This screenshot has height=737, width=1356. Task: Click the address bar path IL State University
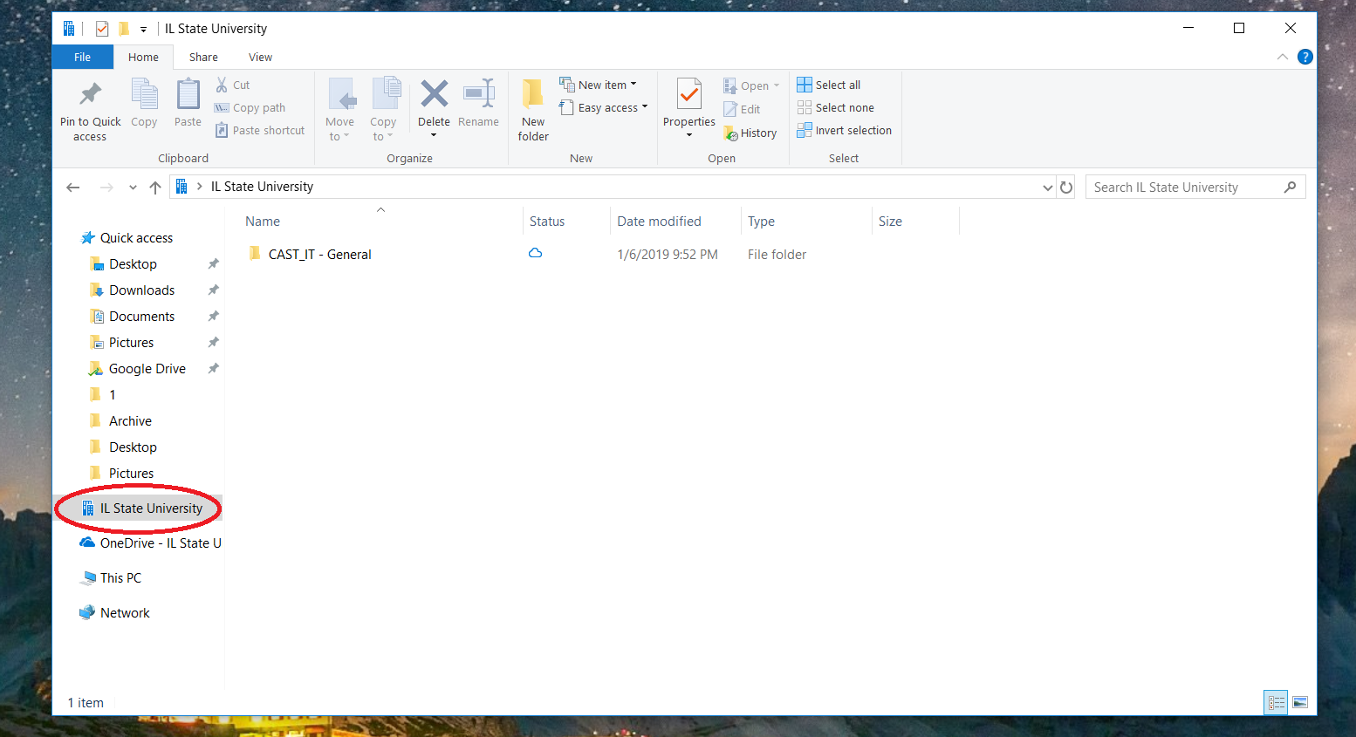tap(262, 187)
